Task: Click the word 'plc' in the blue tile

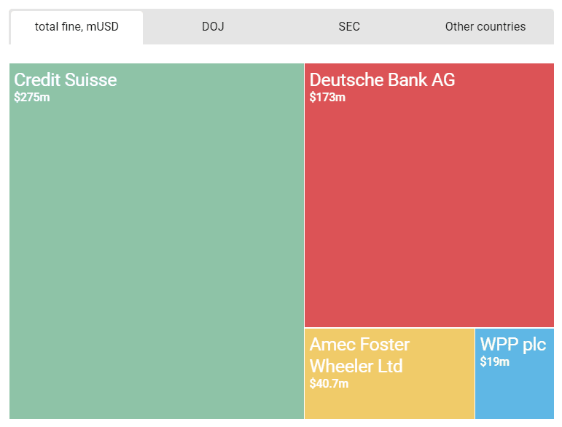Action: pyautogui.click(x=534, y=345)
